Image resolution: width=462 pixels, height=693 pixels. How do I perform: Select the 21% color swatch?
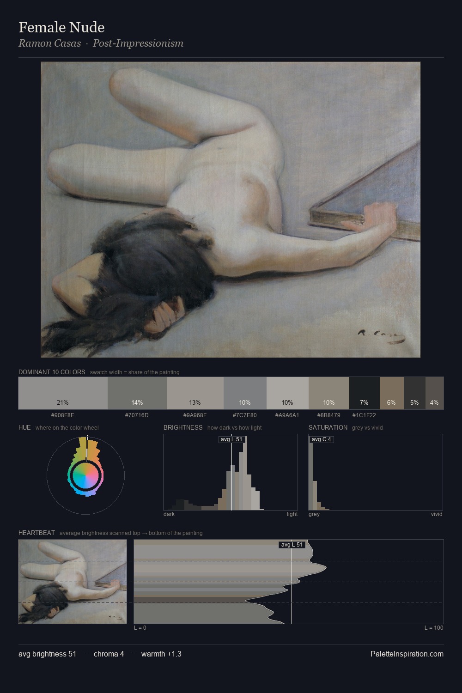coord(63,393)
